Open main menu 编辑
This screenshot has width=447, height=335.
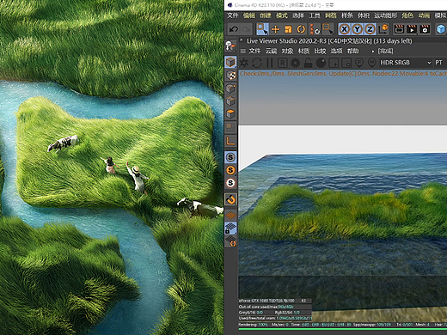pyautogui.click(x=249, y=15)
